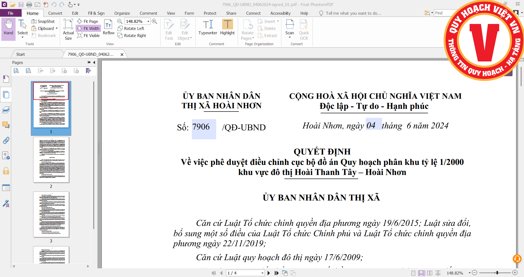524x277 pixels.
Task: Select page 2 thumbnail
Action: click(51, 160)
